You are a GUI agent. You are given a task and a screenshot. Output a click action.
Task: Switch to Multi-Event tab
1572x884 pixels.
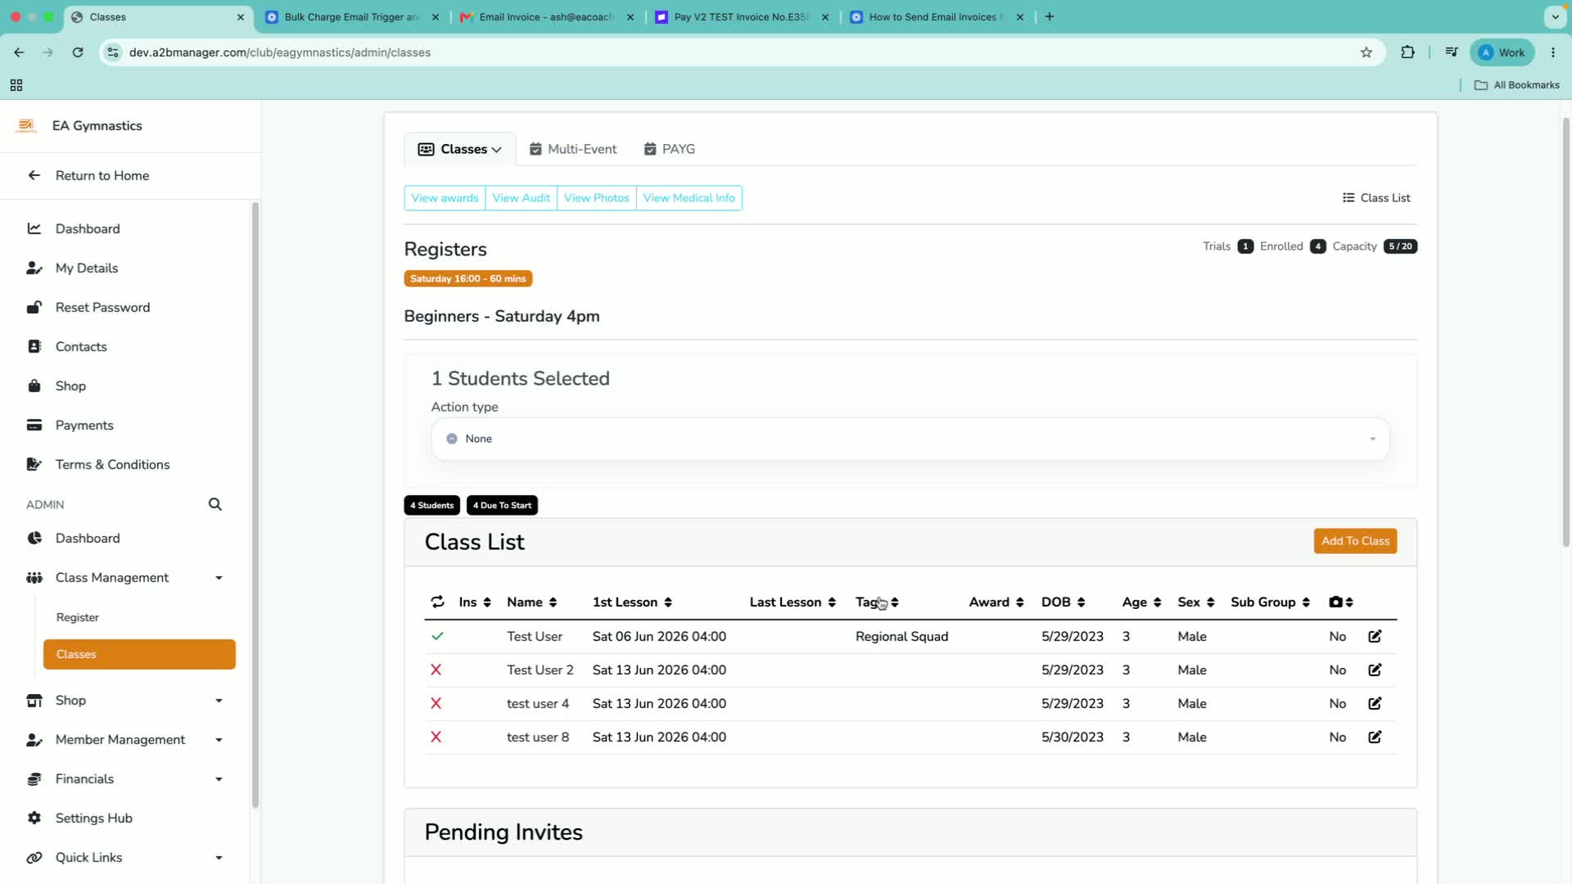pos(573,149)
